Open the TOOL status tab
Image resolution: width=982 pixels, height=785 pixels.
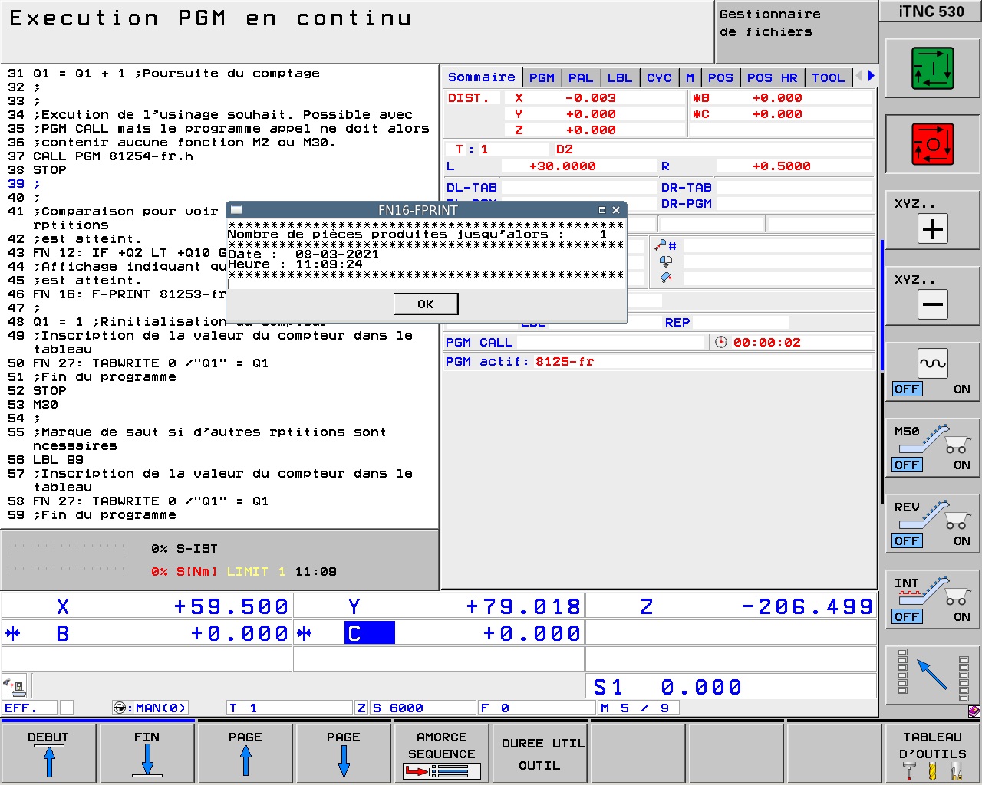click(x=828, y=77)
